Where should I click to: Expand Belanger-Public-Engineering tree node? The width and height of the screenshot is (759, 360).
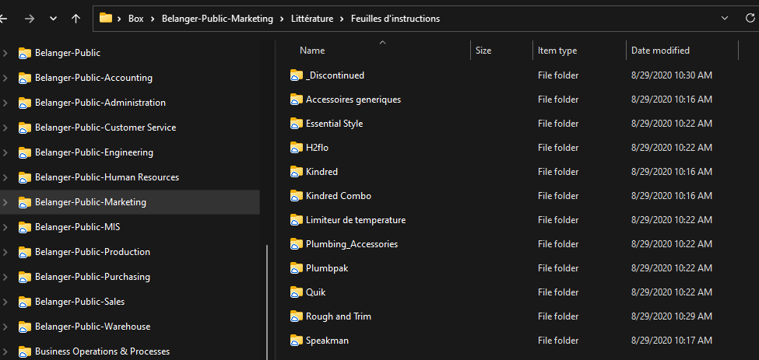coord(5,152)
